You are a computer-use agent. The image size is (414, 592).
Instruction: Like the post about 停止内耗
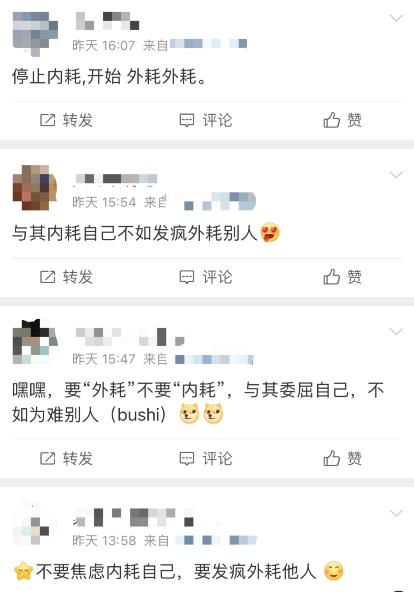pos(343,120)
